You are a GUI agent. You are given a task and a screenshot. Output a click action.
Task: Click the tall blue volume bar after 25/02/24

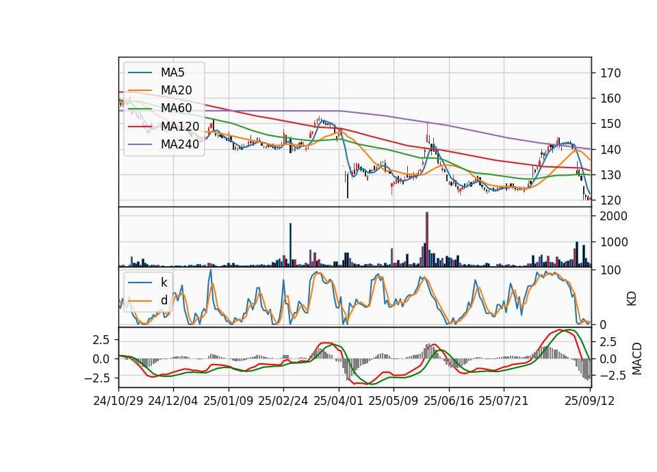tap(291, 245)
